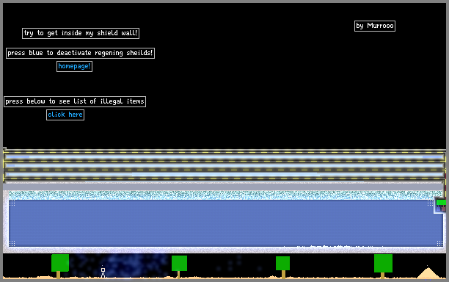Click the "try to get inside my shield wall!" sign

point(81,33)
